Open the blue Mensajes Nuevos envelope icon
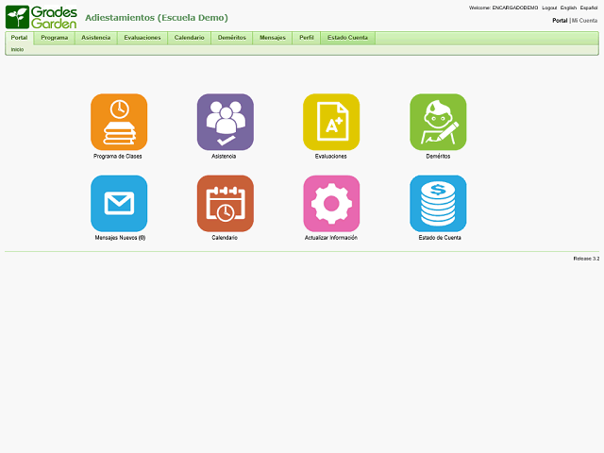 pyautogui.click(x=119, y=204)
